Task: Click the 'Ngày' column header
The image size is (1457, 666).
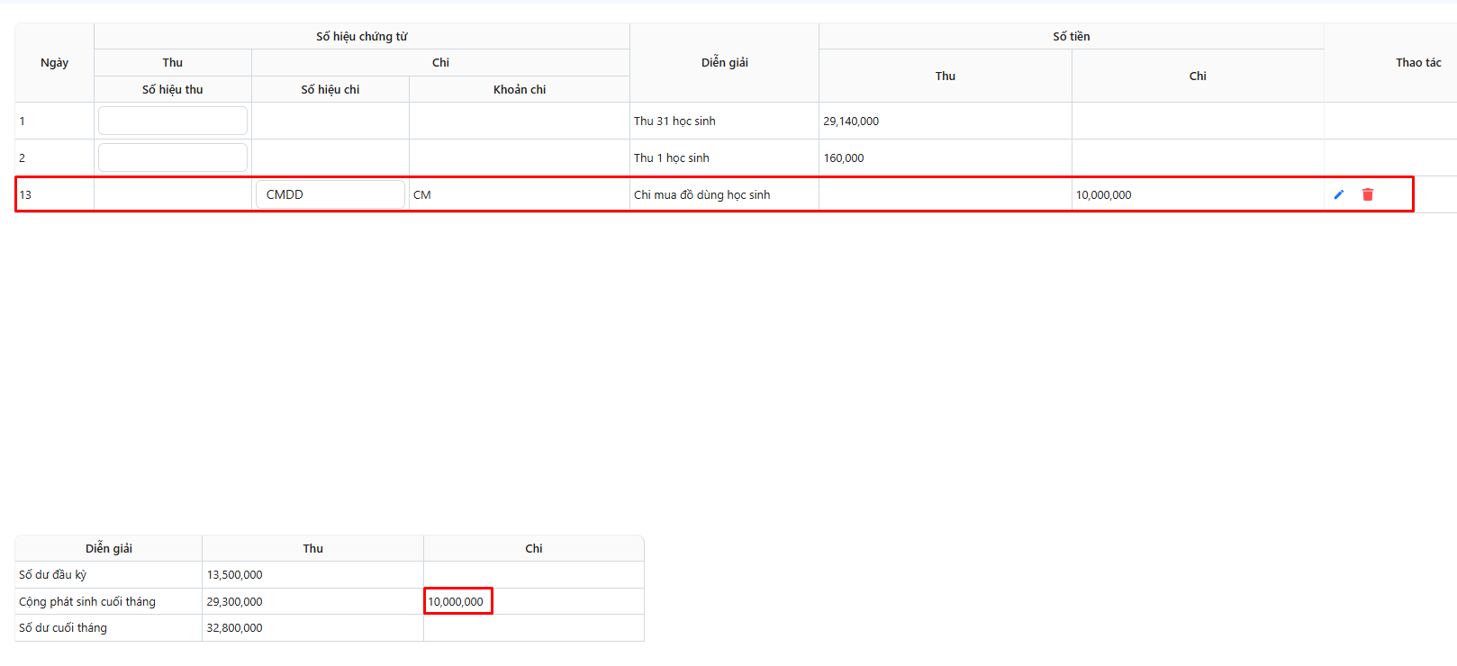Action: [54, 62]
